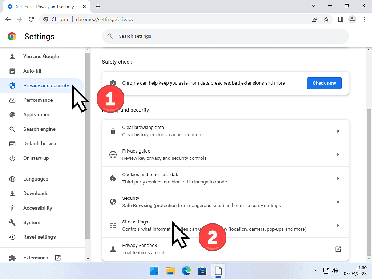This screenshot has height=279, width=372.
Task: Show hidden system tray icons
Action: (315, 271)
